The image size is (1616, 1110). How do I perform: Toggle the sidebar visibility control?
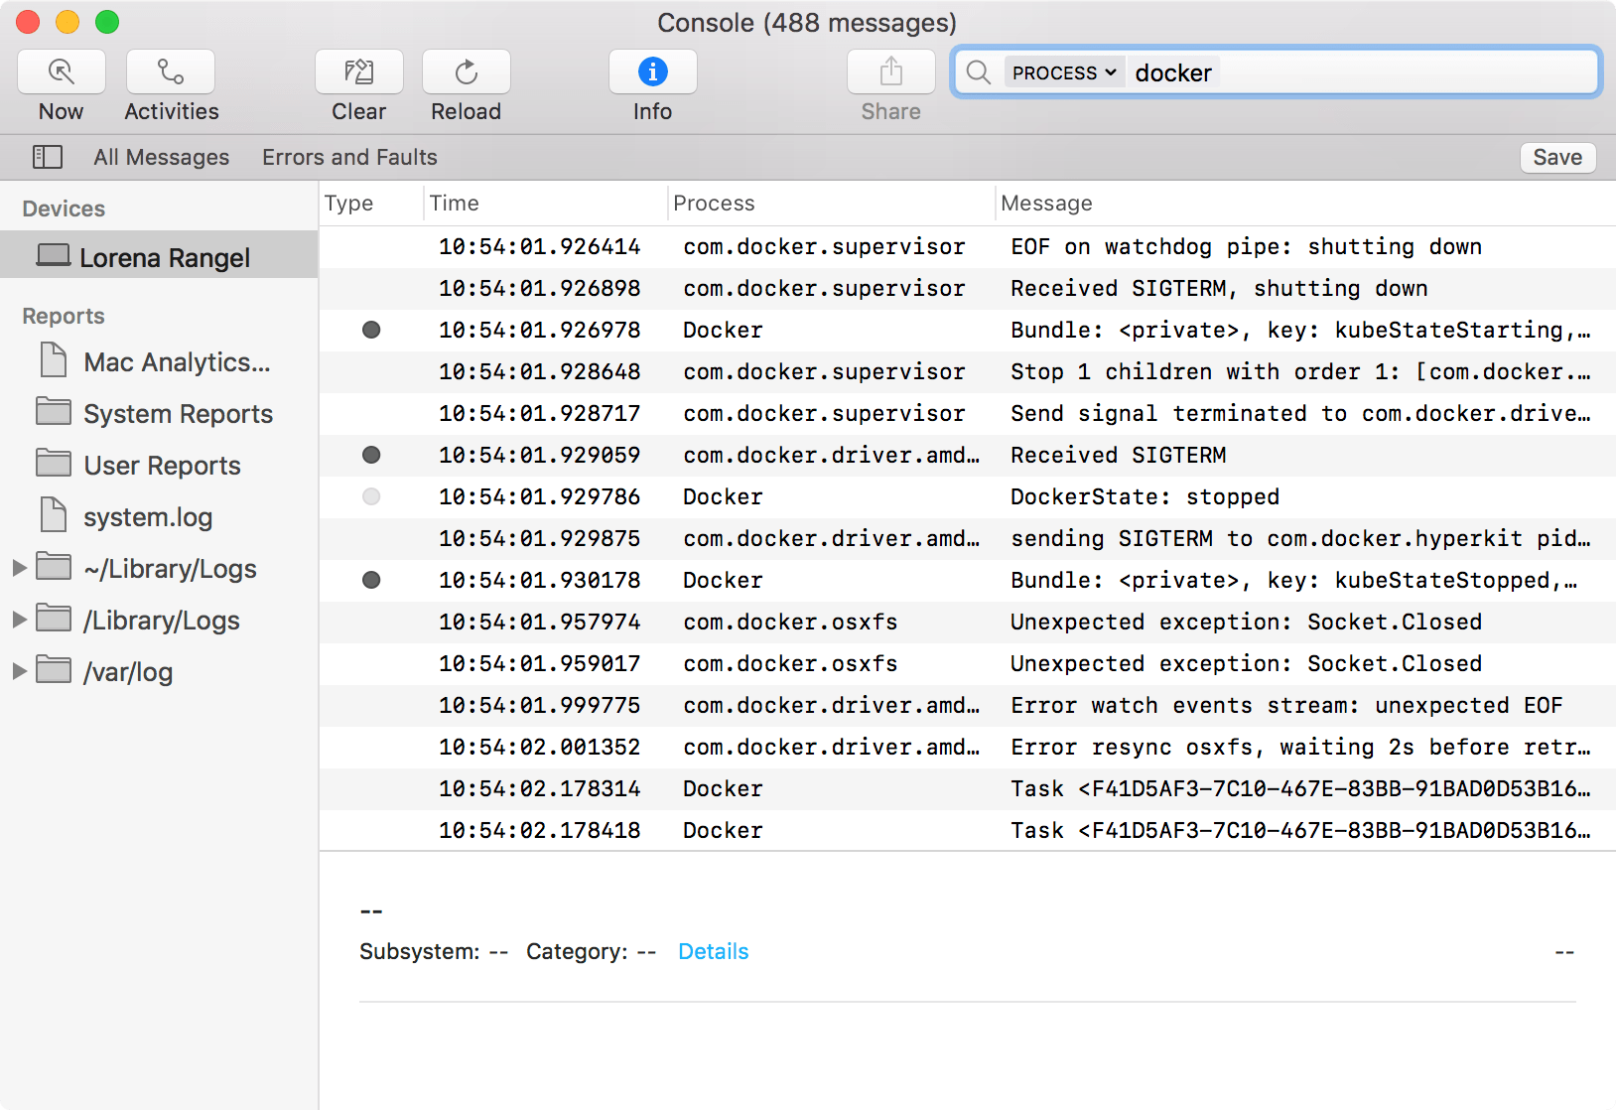[47, 157]
